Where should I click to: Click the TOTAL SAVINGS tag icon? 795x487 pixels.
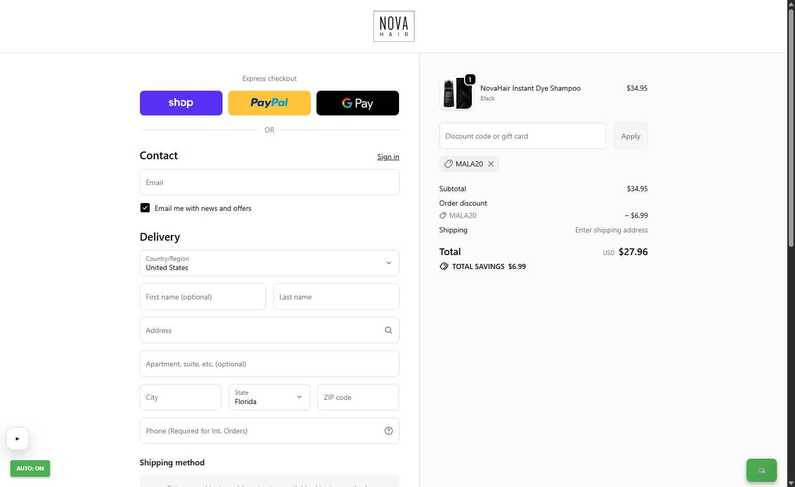tap(444, 266)
